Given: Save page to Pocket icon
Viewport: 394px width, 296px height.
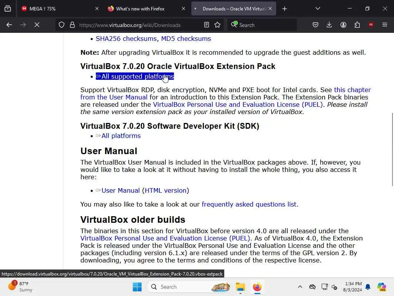Looking at the screenshot, I should click(x=316, y=25).
